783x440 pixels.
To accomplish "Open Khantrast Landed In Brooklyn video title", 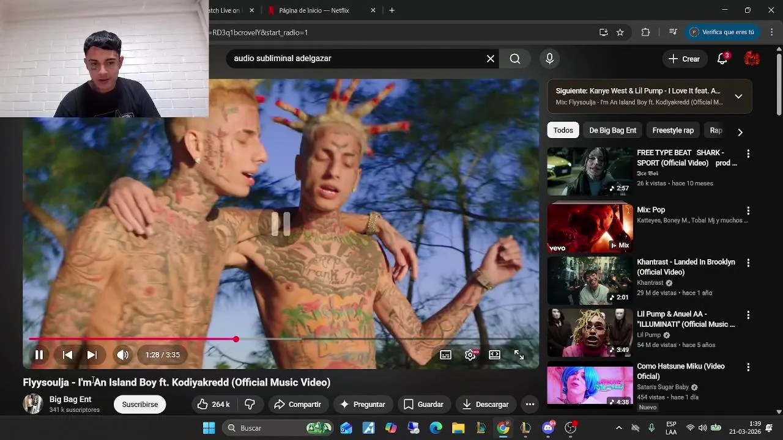I will pos(686,267).
